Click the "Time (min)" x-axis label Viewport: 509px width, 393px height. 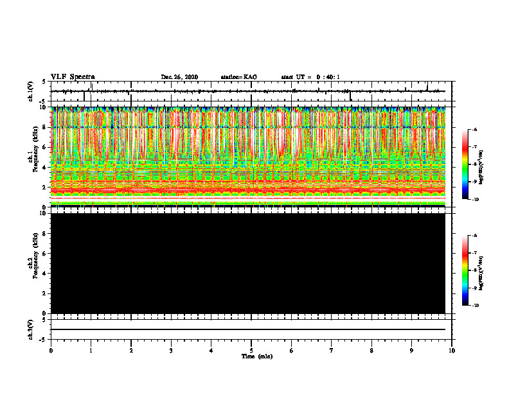tap(257, 356)
